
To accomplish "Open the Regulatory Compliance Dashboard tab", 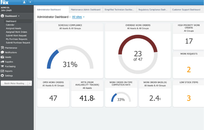I will pos(153,10).
